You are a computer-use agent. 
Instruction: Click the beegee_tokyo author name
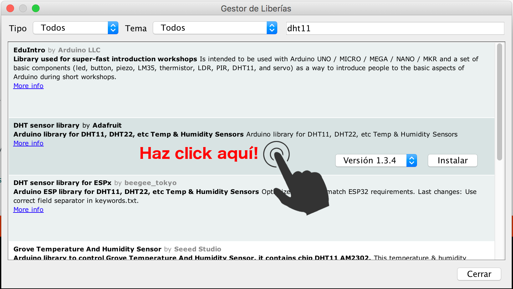pos(151,183)
